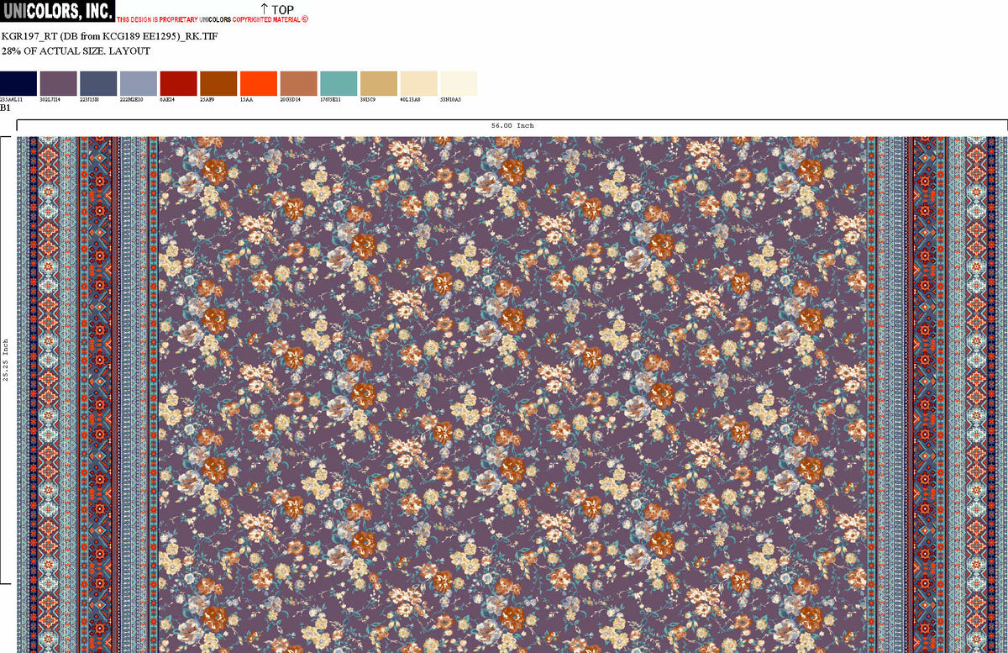The width and height of the screenshot is (1008, 653).
Task: Pick the periwinkle grey 222M2E10 swatch
Action: tap(139, 83)
